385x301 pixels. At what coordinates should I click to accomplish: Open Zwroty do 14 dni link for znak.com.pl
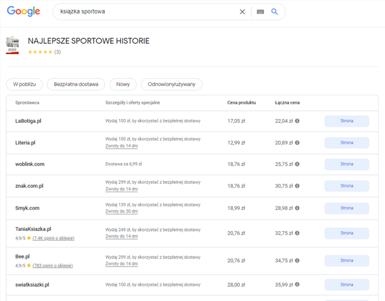(122, 189)
